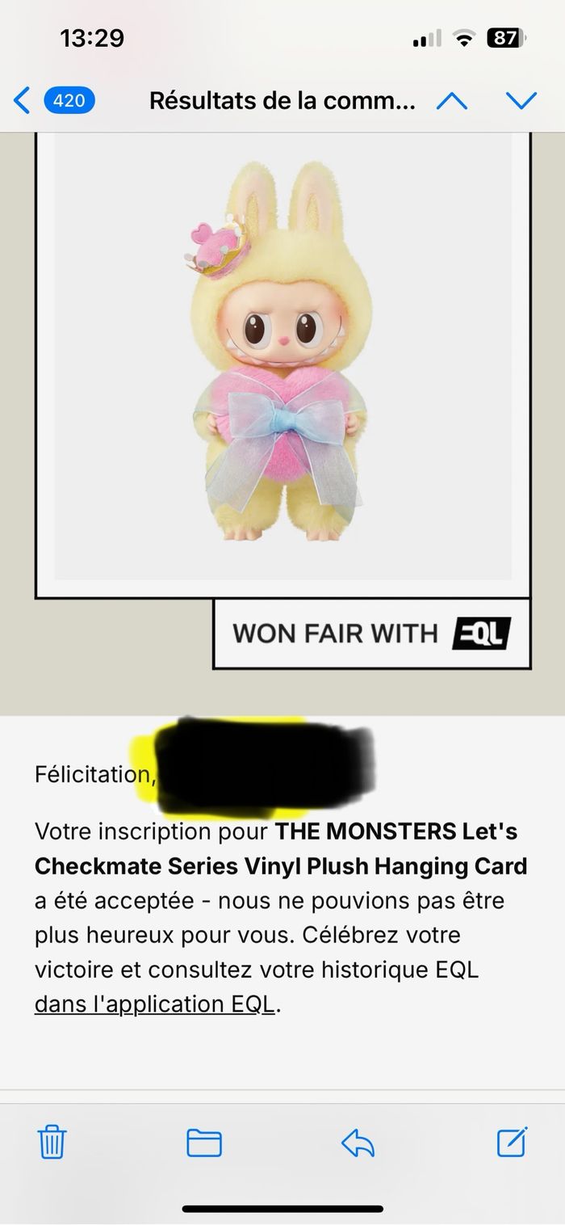The width and height of the screenshot is (565, 1225).
Task: Tap the Wi-Fi status icon
Action: pyautogui.click(x=464, y=38)
